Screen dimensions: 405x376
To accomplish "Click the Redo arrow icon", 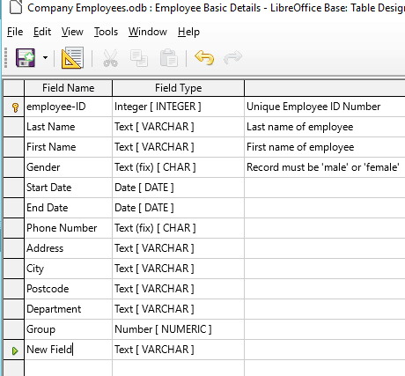I will point(232,57).
